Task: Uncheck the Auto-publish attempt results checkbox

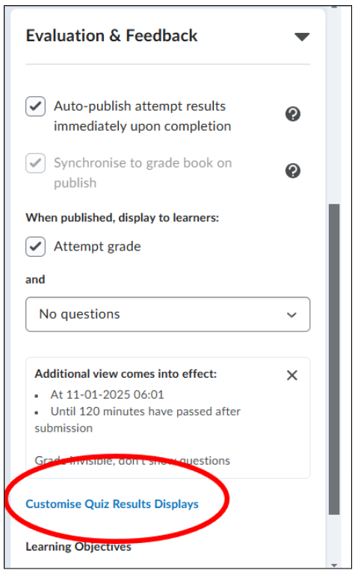Action: [x=35, y=106]
